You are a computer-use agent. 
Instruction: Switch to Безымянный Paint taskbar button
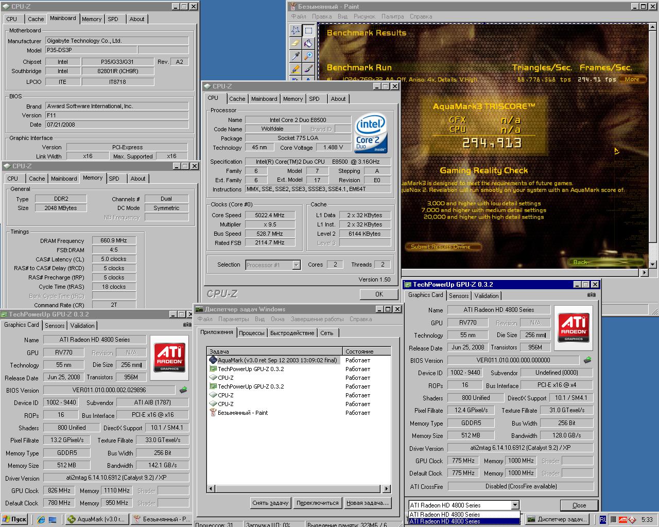(161, 519)
